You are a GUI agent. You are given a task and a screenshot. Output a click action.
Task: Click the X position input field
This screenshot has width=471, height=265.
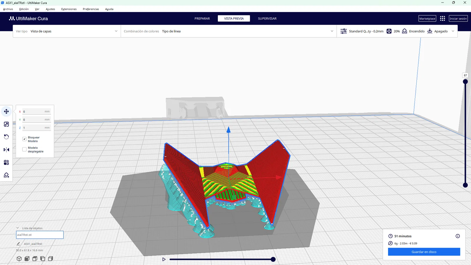coord(37,112)
